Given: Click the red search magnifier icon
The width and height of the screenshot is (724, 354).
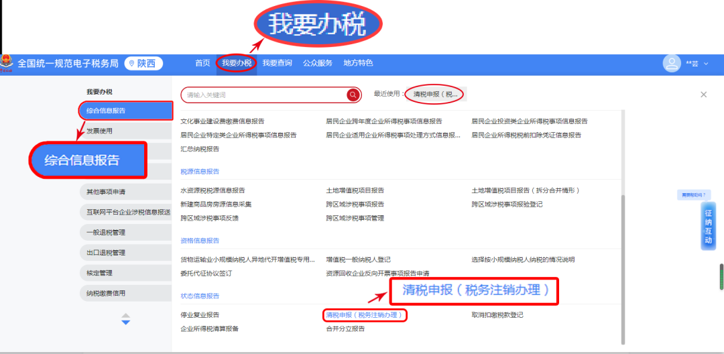Looking at the screenshot, I should pos(353,95).
